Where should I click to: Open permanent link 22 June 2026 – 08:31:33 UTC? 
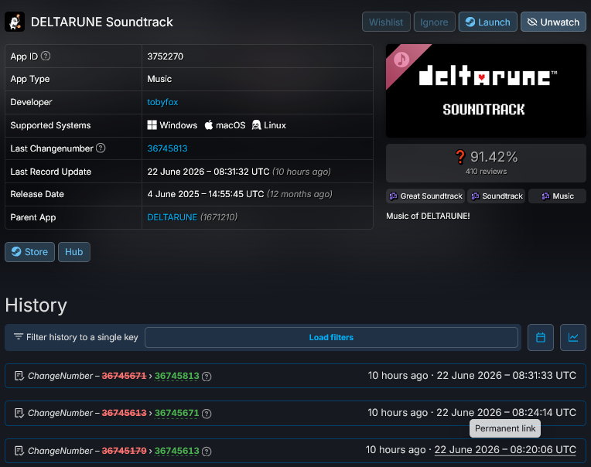tap(506, 376)
